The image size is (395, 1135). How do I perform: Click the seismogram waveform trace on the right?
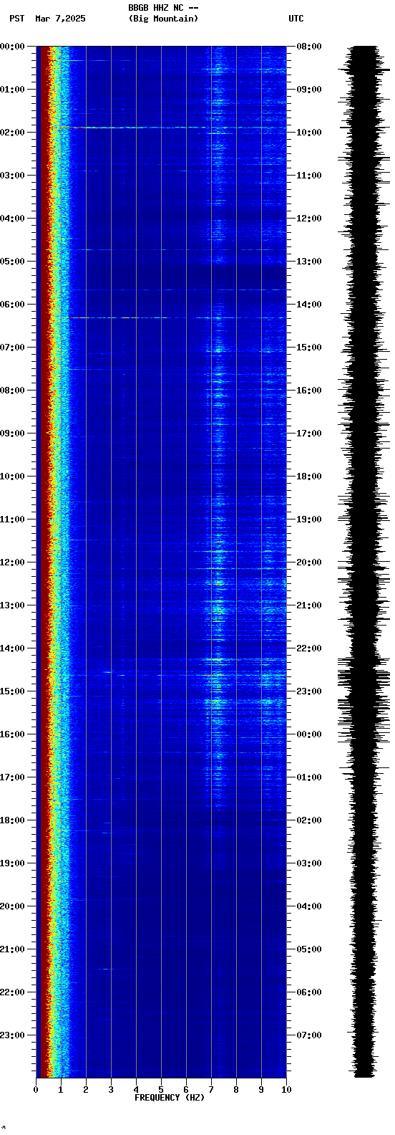[x=364, y=562]
